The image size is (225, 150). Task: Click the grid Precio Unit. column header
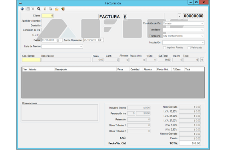tap(164, 69)
